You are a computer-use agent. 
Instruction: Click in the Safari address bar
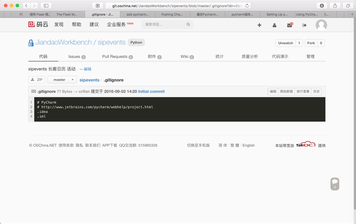coord(177,6)
